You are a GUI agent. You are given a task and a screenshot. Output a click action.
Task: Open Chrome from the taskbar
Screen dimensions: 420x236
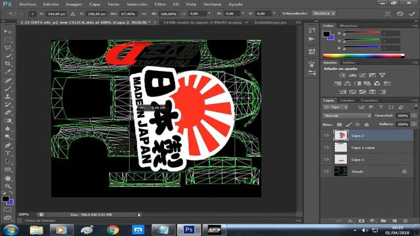pyautogui.click(x=113, y=230)
